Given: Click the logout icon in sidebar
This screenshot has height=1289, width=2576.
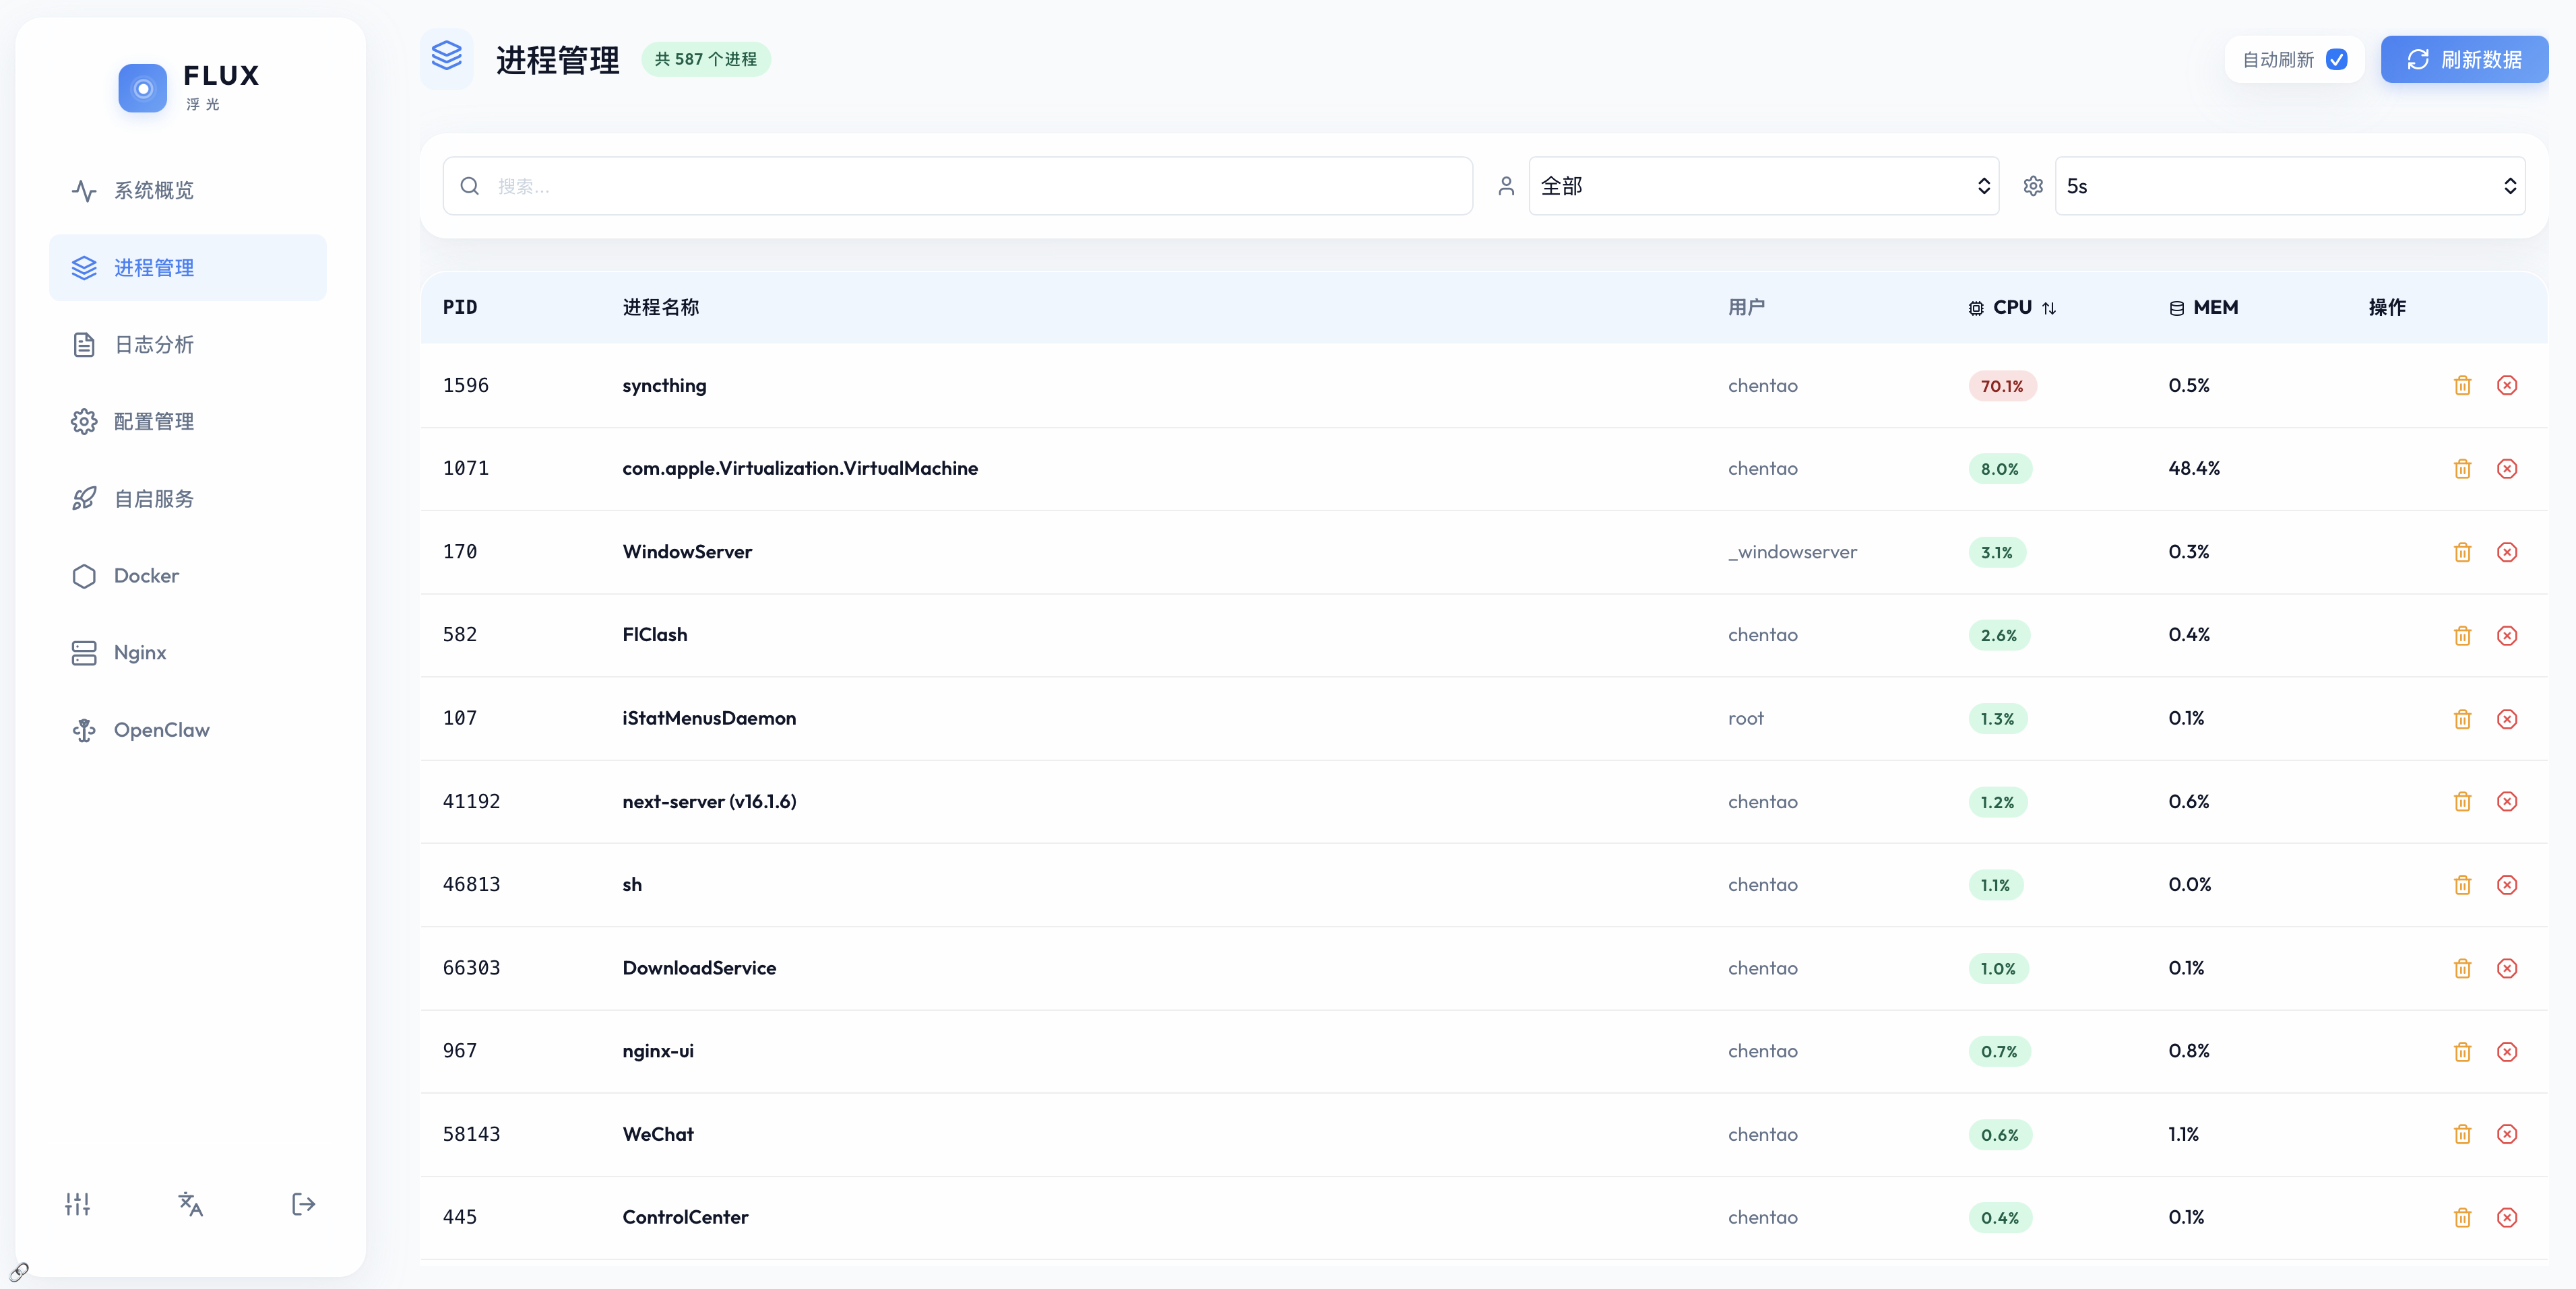Looking at the screenshot, I should point(303,1204).
